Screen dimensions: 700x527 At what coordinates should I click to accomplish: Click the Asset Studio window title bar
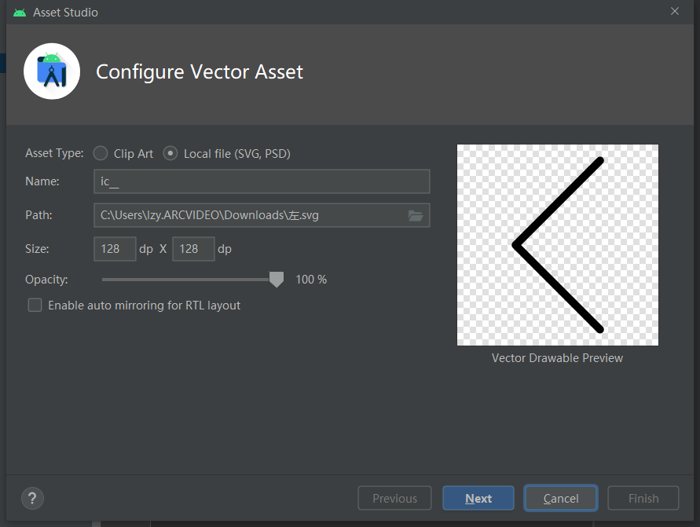[x=314, y=11]
